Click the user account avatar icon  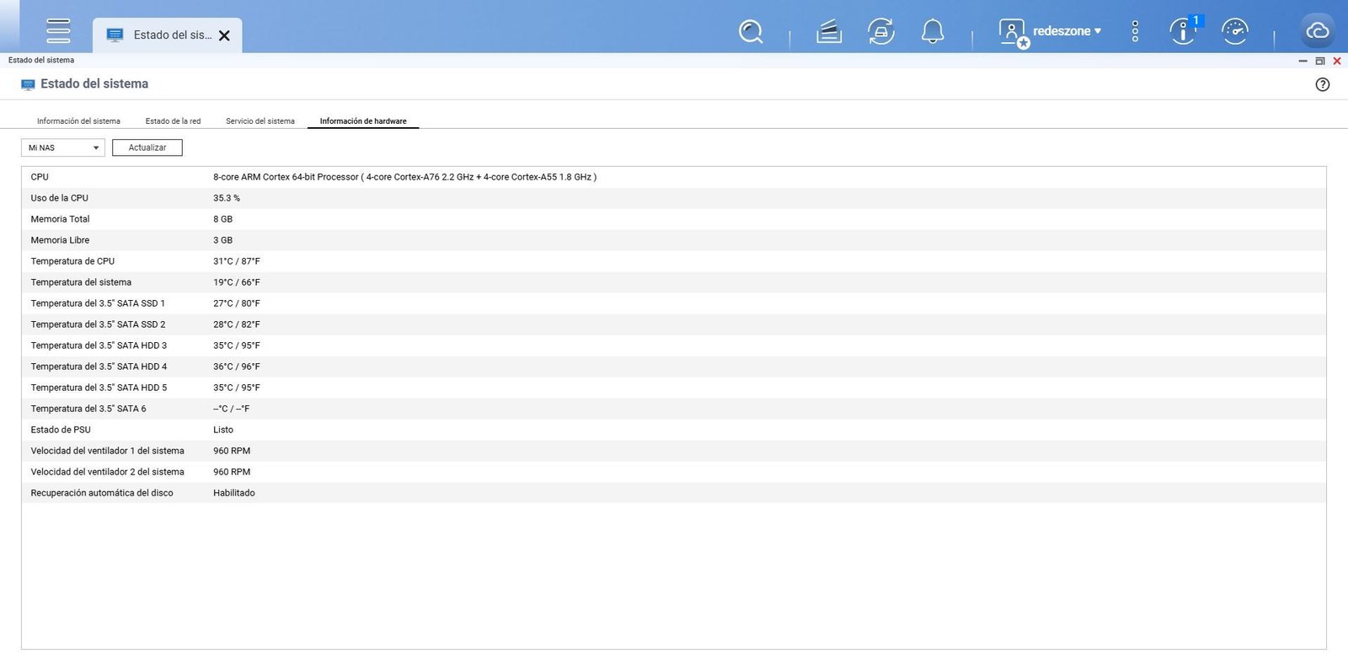point(1012,32)
